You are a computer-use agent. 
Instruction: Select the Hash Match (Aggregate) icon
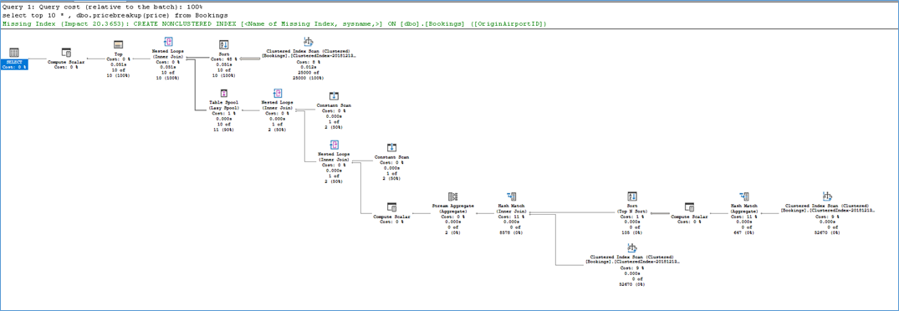coord(745,196)
